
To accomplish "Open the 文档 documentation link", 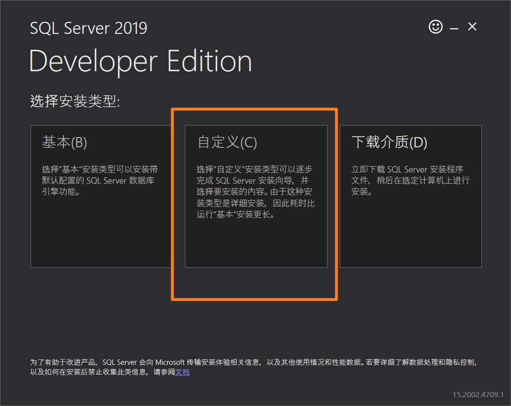I will click(182, 372).
